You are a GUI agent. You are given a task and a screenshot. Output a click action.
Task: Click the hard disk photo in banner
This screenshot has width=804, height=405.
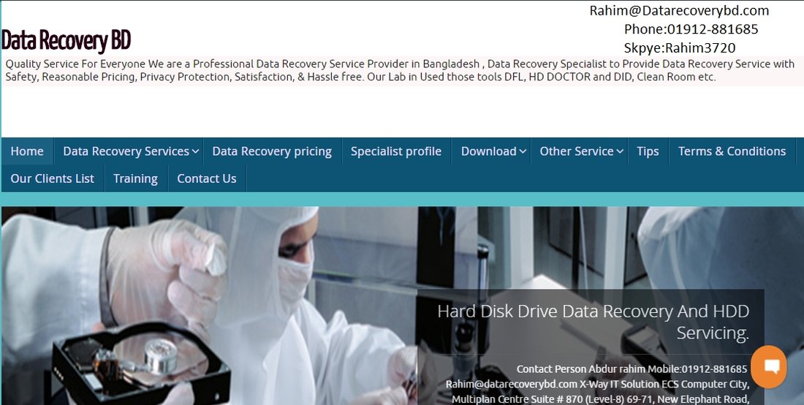146,358
